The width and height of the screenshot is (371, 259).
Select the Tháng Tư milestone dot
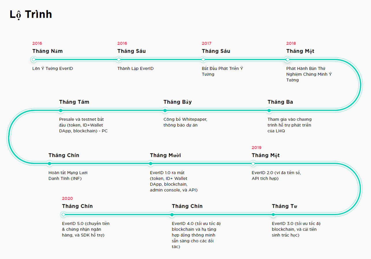pyautogui.click(x=273, y=215)
